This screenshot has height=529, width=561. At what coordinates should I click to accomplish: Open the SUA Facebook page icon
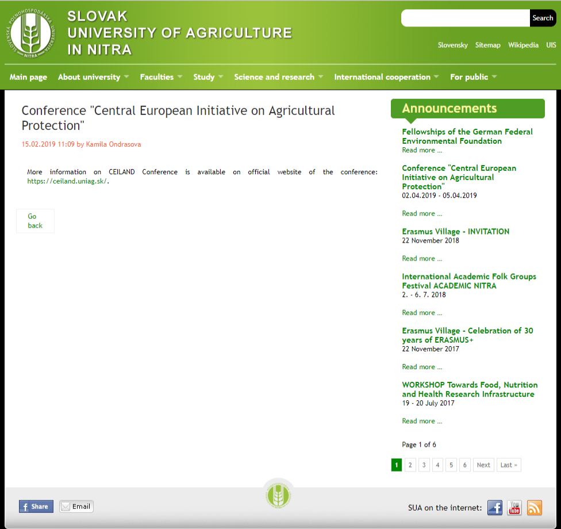494,508
